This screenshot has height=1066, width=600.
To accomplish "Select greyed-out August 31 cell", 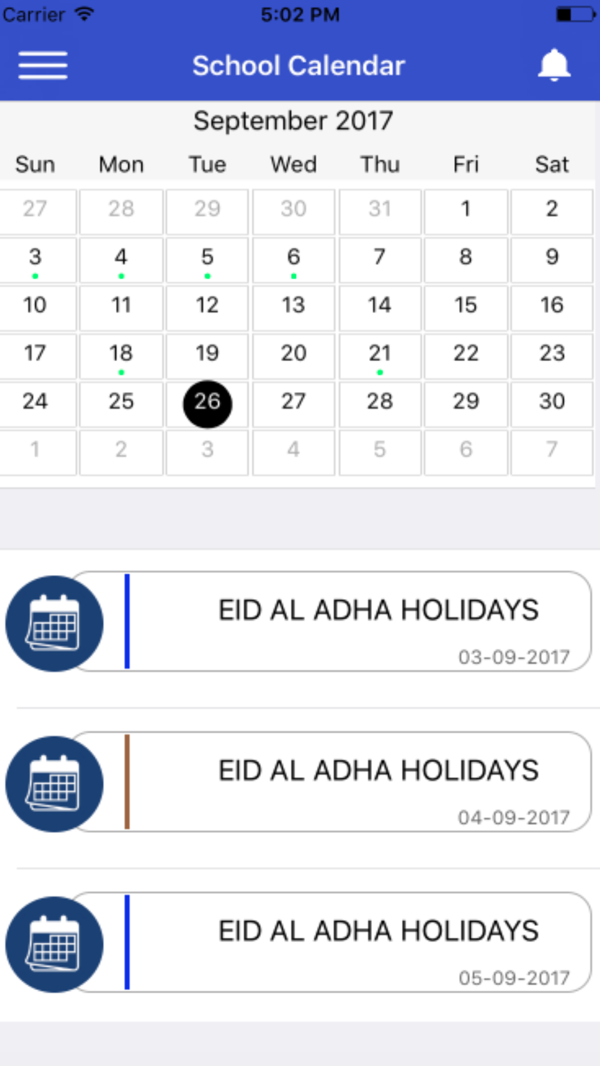I will click(380, 212).
